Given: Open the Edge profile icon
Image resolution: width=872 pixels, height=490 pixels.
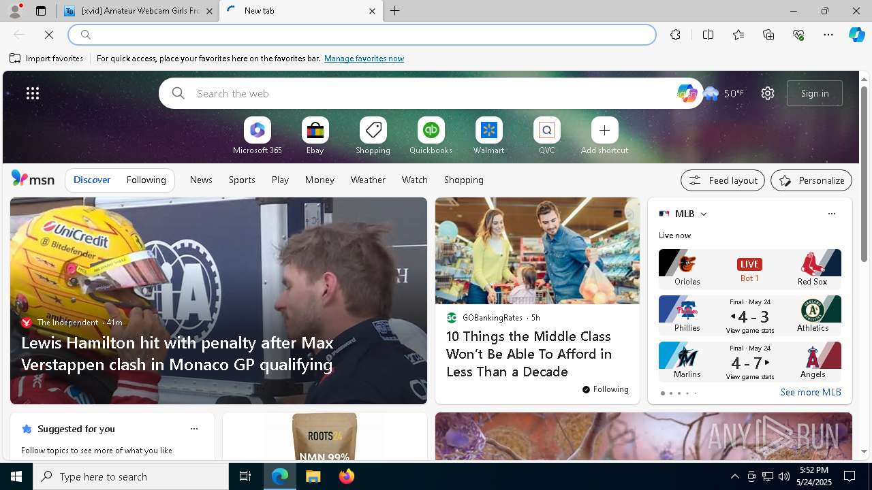Looking at the screenshot, I should point(14,11).
